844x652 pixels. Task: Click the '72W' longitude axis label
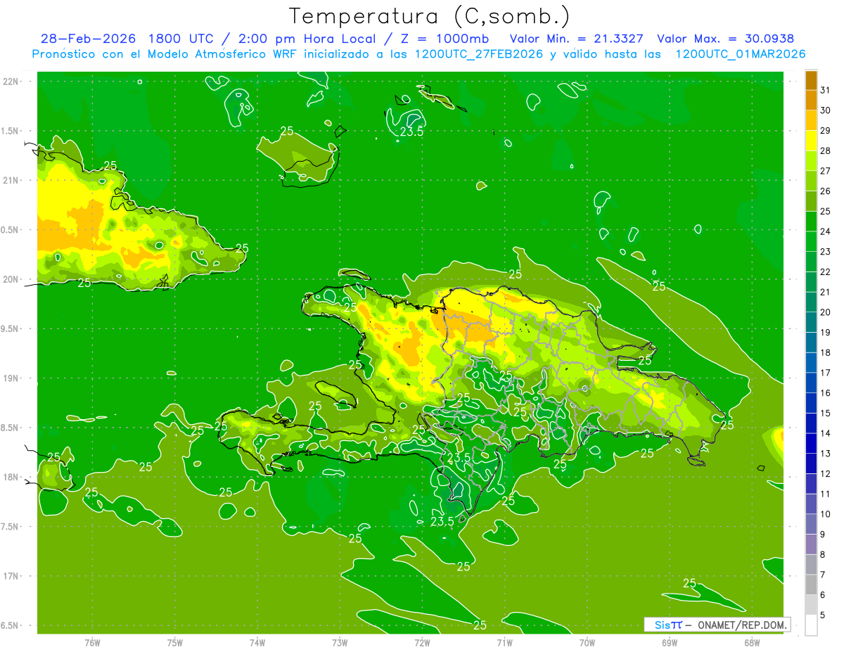(422, 643)
